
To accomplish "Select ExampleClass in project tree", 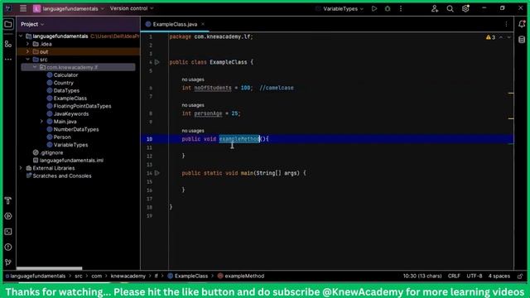I will pos(70,99).
